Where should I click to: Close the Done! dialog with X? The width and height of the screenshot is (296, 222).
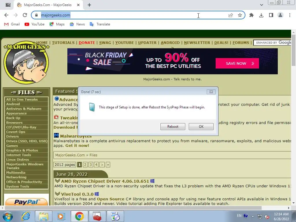click(x=211, y=92)
